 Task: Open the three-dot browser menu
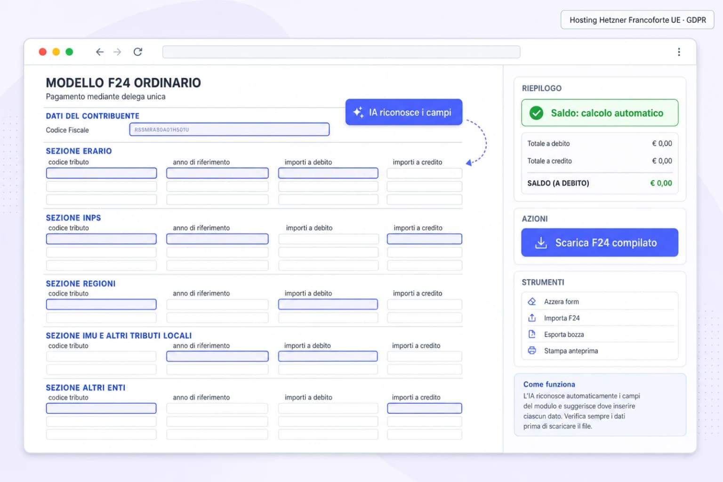coord(679,52)
